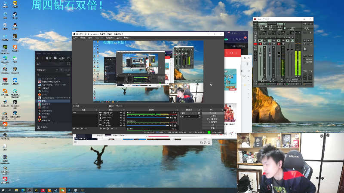Pop out OBS Audio Mixer dock icon
The image size is (344, 193).
(x=178, y=110)
